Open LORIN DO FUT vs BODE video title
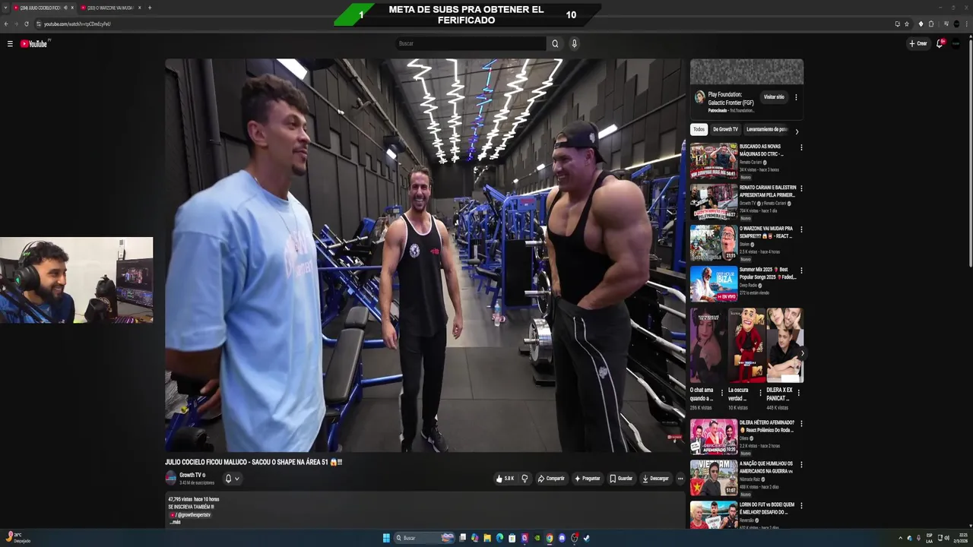Viewport: 973px width, 547px height. (x=767, y=508)
